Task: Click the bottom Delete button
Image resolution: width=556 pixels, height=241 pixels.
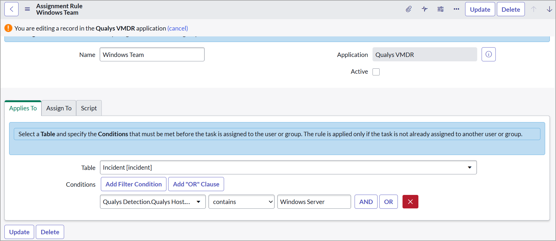Action: tap(50, 232)
